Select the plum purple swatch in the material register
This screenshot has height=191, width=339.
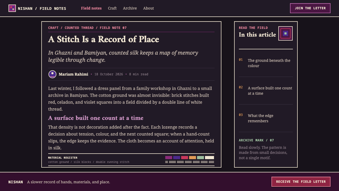coord(169,158)
